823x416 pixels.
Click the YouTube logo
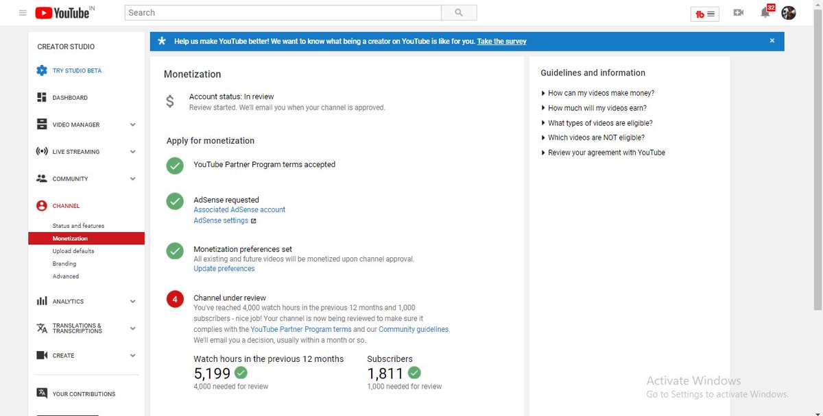tap(62, 12)
